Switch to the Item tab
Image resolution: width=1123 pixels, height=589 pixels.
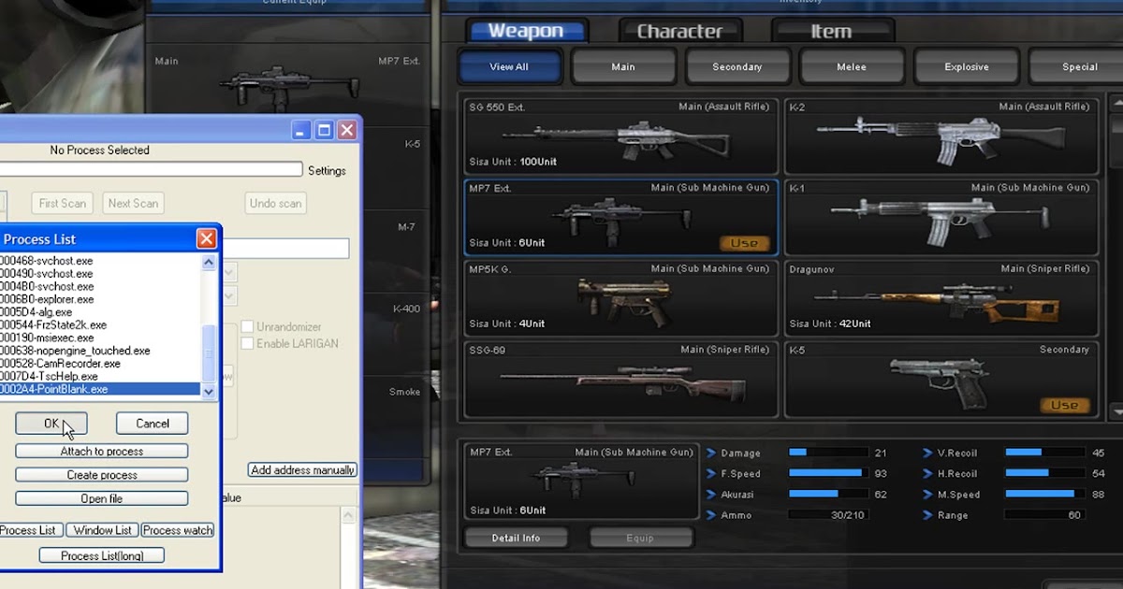point(831,31)
